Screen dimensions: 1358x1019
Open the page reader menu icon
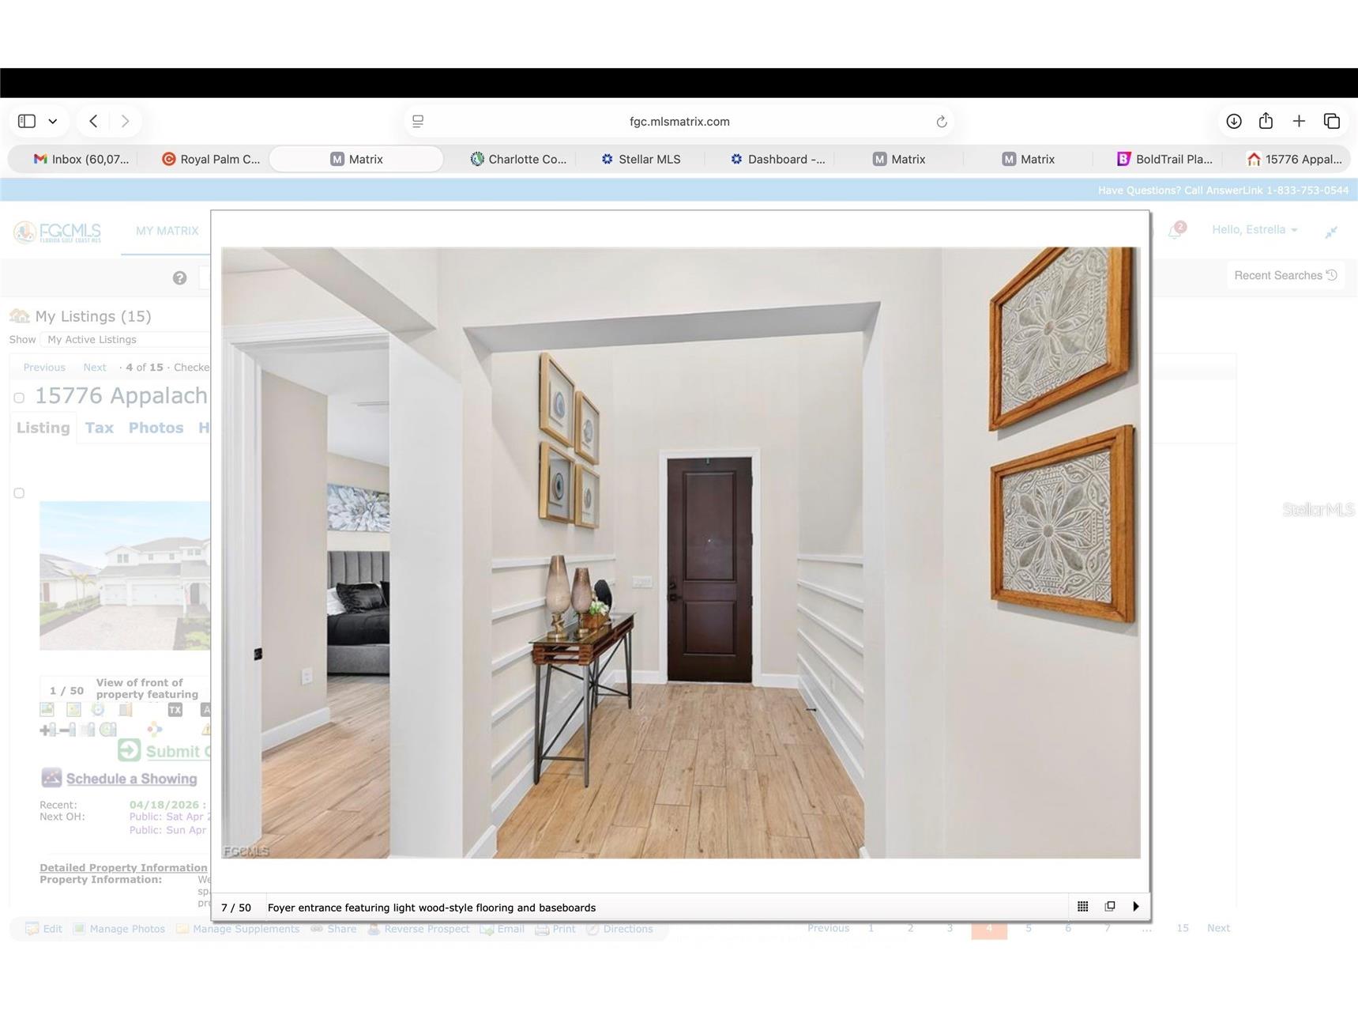pyautogui.click(x=418, y=121)
